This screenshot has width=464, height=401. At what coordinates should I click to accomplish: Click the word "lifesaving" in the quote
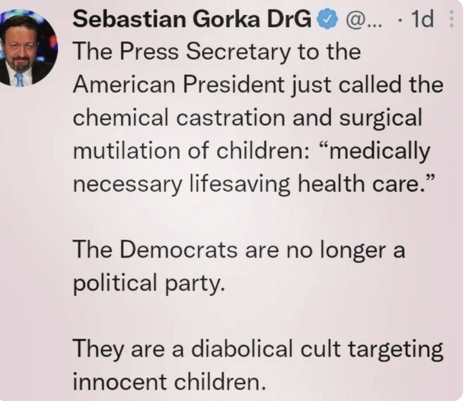tap(240, 184)
